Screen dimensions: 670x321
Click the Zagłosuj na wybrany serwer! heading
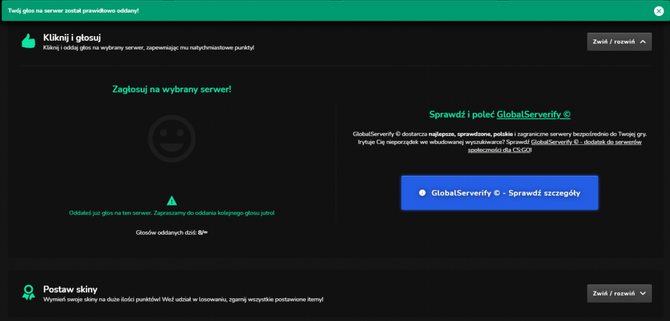pos(172,89)
